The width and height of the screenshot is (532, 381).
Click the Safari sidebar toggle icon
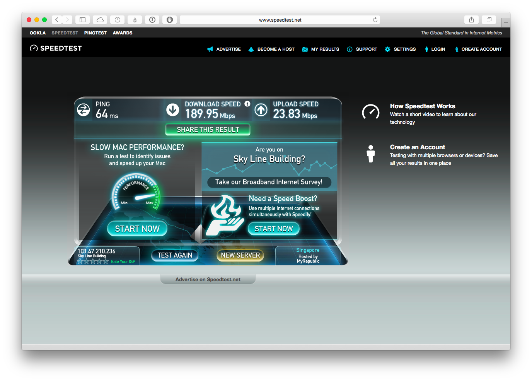click(82, 20)
